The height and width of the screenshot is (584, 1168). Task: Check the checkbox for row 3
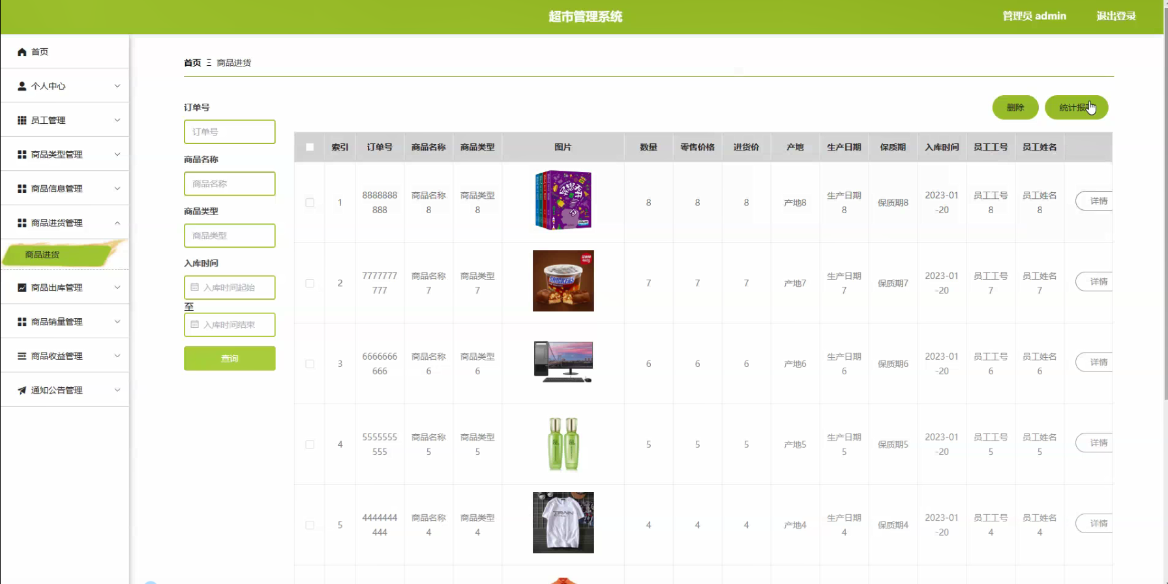(x=310, y=364)
